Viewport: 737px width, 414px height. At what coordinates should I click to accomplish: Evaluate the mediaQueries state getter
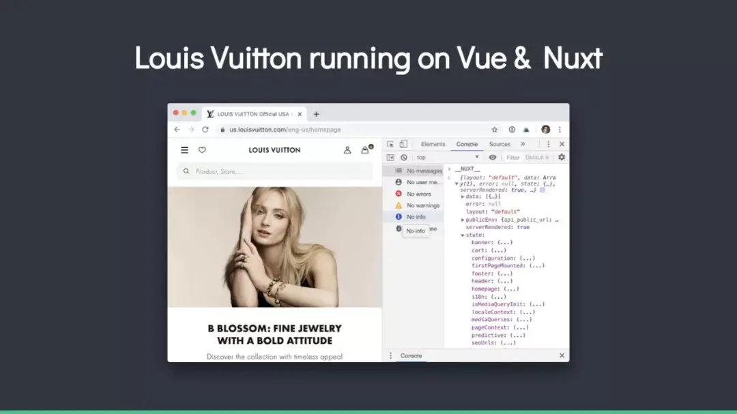pos(523,320)
